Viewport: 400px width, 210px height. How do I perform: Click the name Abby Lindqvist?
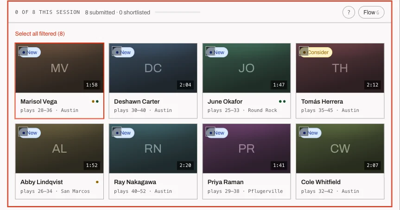(x=42, y=182)
